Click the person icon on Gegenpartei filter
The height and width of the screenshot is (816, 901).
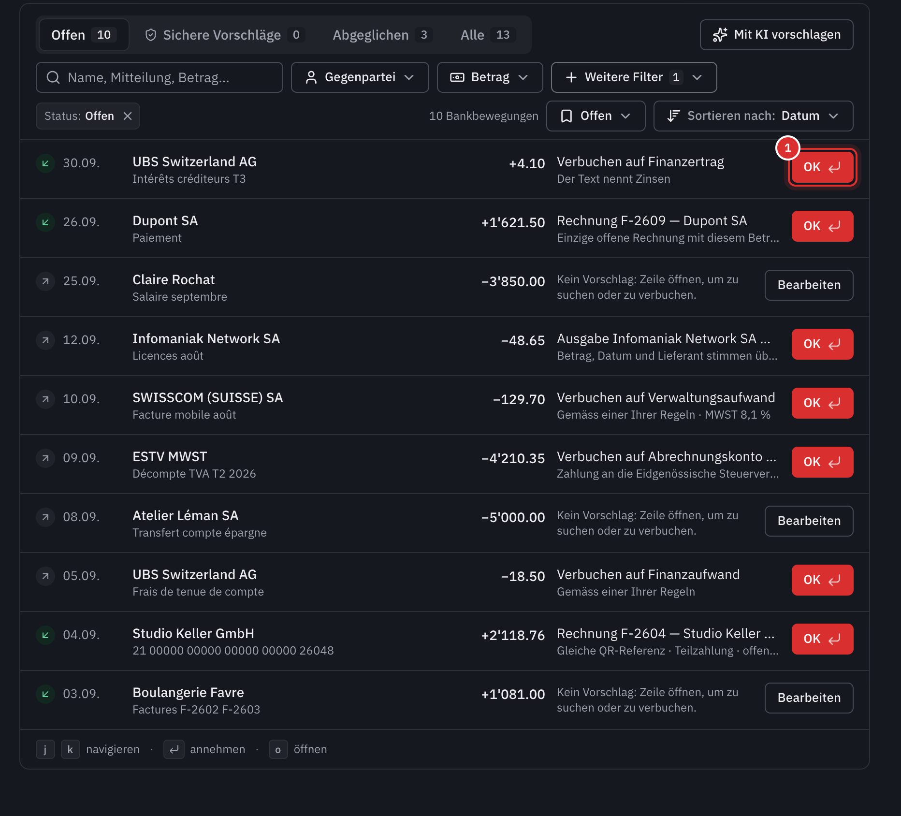311,77
